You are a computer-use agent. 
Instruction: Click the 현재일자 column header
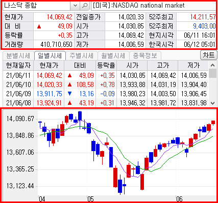click(18, 66)
